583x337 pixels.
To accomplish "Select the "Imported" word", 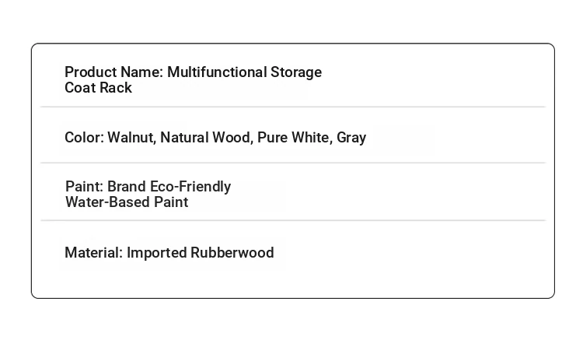I will coord(156,253).
